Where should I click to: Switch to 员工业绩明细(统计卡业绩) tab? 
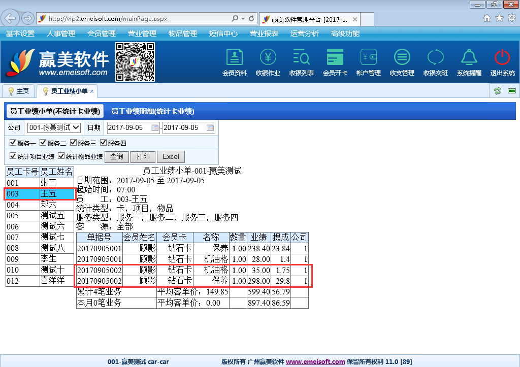click(152, 111)
